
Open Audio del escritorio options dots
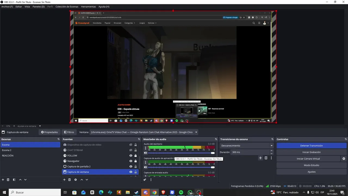[x=145, y=148]
